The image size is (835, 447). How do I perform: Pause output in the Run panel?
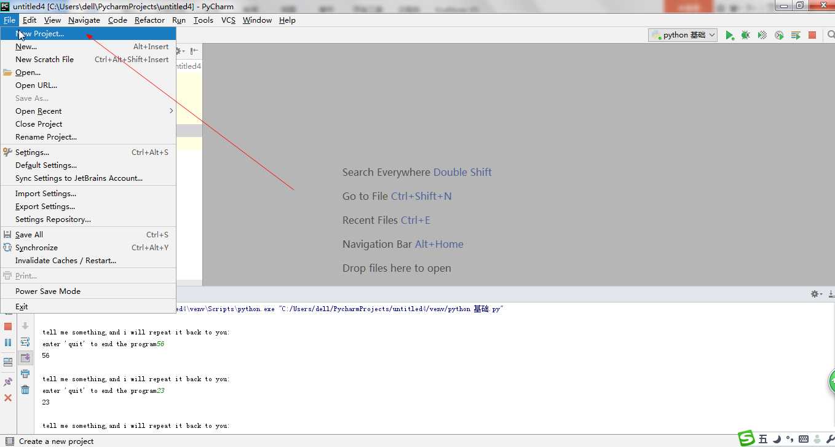point(8,342)
